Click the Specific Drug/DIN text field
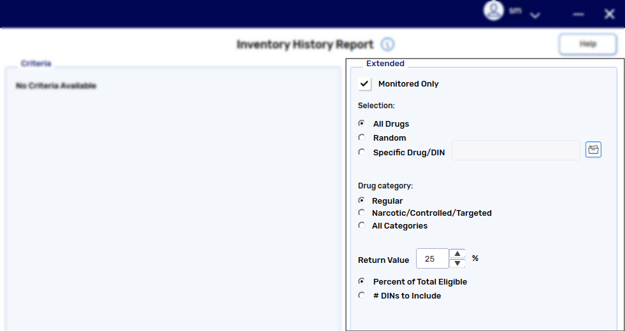625x331 pixels. pos(515,151)
